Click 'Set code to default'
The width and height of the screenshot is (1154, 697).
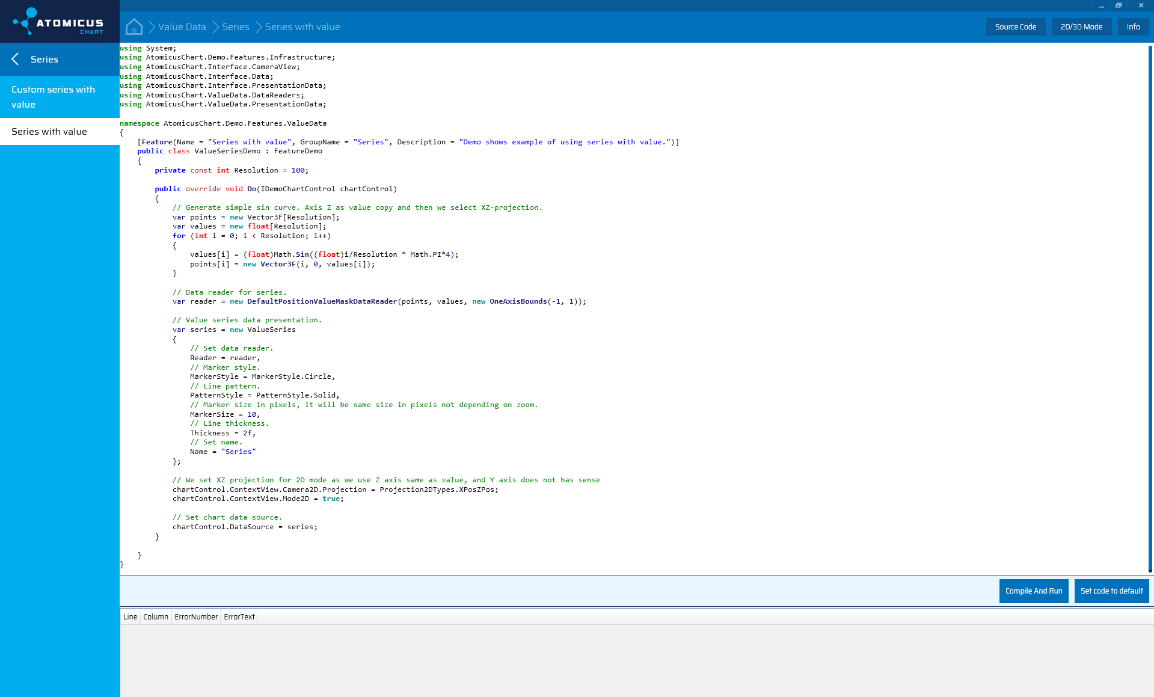click(1111, 591)
